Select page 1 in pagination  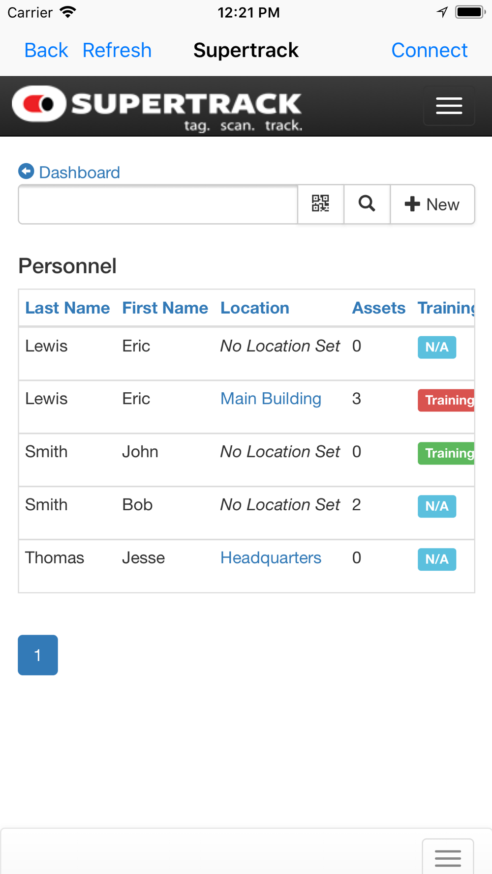tap(38, 655)
